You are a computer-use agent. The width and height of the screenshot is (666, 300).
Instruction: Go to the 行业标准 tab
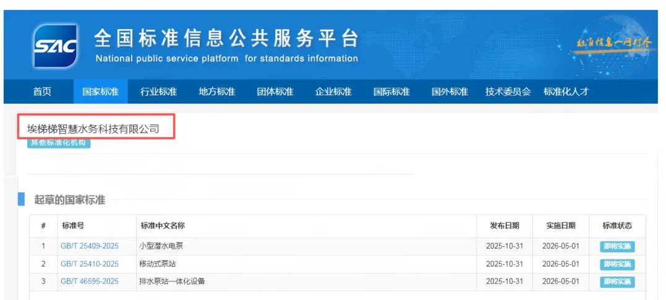[158, 92]
